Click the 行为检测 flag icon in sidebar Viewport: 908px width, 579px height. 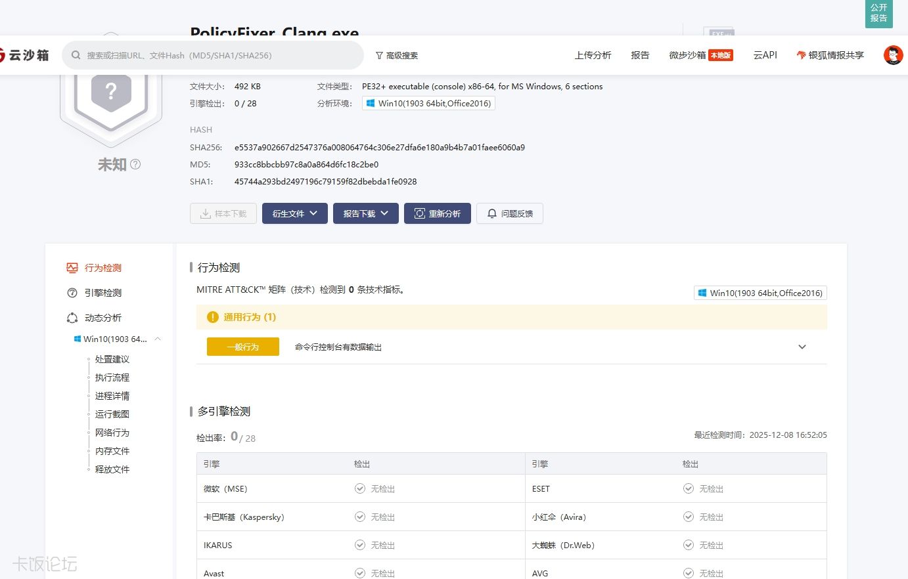click(x=75, y=267)
